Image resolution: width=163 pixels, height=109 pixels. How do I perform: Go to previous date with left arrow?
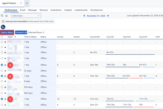pyautogui.click(x=84, y=16)
